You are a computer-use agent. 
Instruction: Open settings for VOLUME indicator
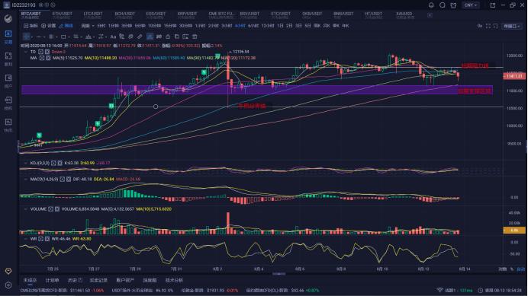pyautogui.click(x=50, y=209)
